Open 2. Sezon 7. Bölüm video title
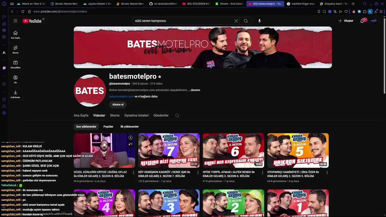 [x=164, y=174]
